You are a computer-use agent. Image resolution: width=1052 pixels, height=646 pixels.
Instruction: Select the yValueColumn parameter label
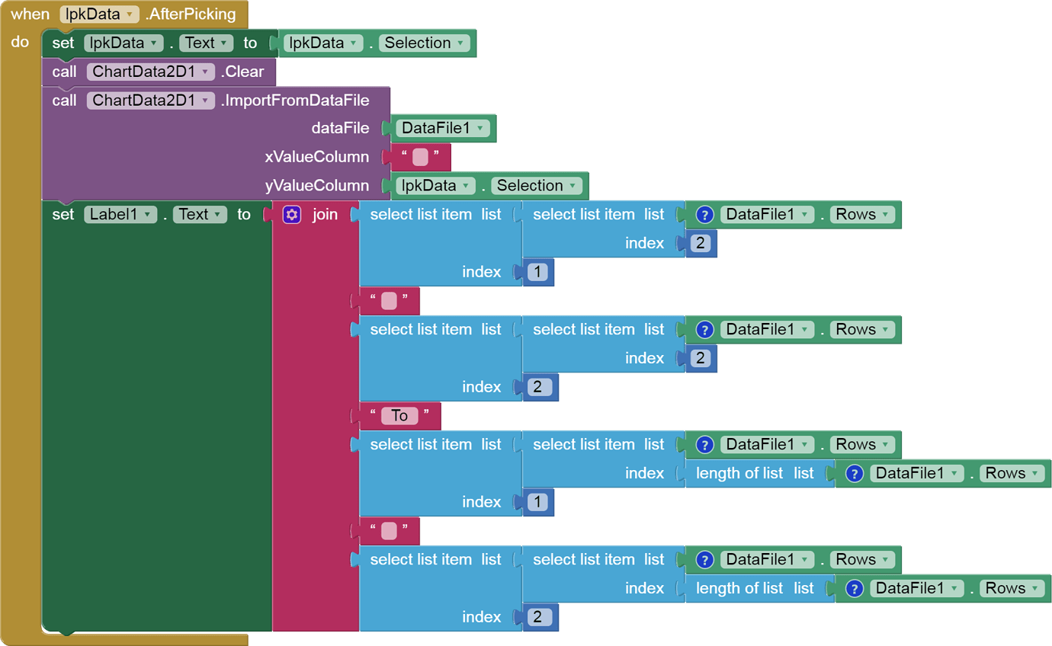click(316, 186)
